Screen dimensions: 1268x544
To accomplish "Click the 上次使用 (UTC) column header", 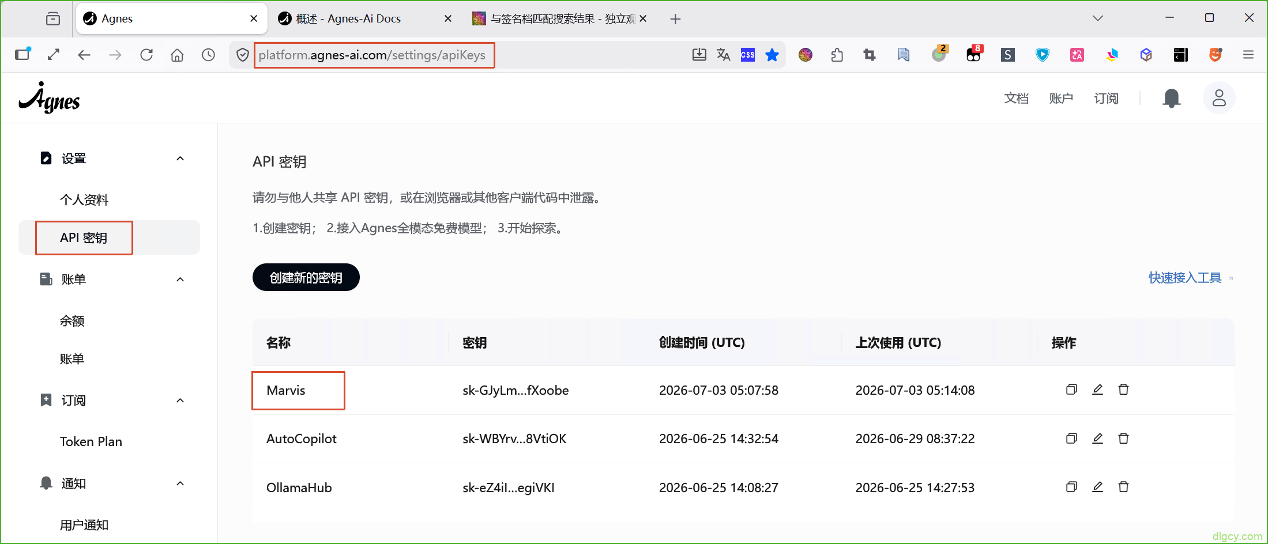I will coord(898,343).
